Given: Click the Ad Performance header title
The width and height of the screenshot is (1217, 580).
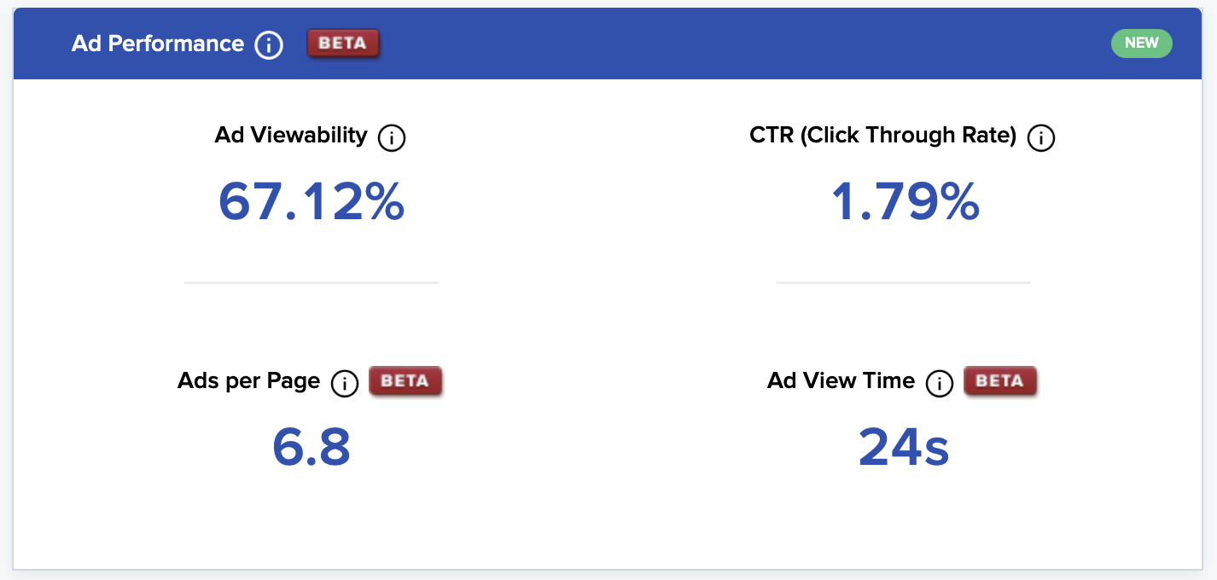Looking at the screenshot, I should (158, 43).
